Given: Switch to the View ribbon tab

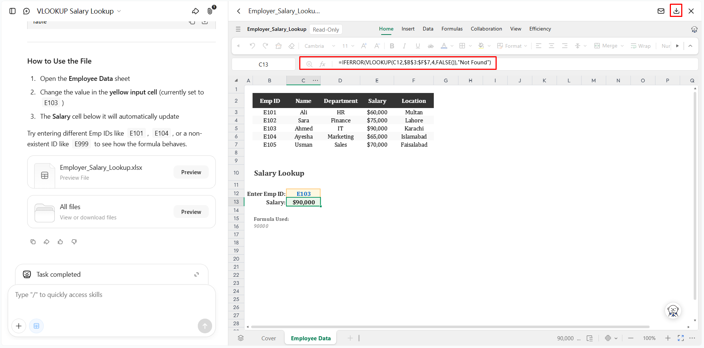Looking at the screenshot, I should 515,29.
